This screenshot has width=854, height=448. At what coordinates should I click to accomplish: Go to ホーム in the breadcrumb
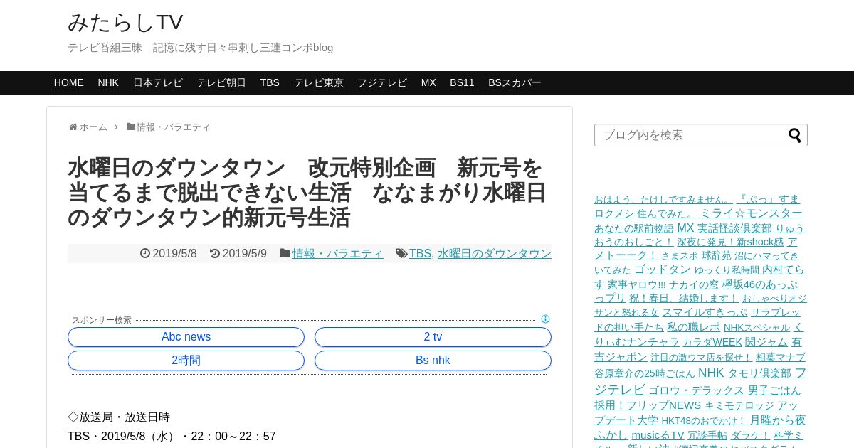pyautogui.click(x=93, y=127)
